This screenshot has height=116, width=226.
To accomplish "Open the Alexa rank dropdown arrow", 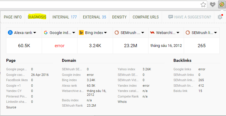I will click(35, 33).
